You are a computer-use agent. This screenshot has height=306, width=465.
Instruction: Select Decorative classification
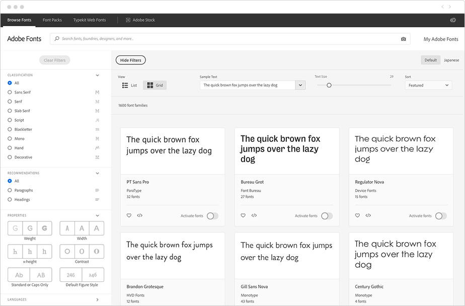click(20, 157)
